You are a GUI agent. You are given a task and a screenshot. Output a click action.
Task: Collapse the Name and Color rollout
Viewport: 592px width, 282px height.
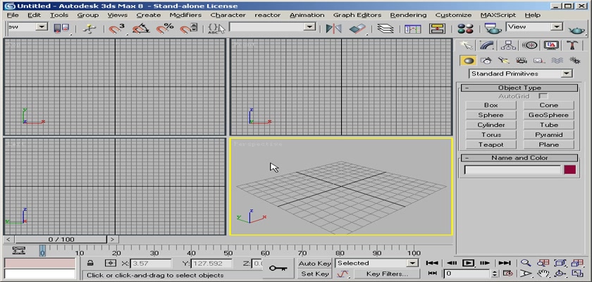(x=519, y=158)
